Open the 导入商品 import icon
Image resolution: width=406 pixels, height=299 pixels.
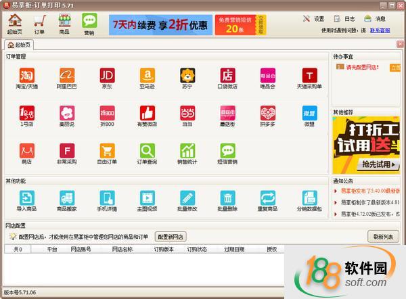click(27, 198)
